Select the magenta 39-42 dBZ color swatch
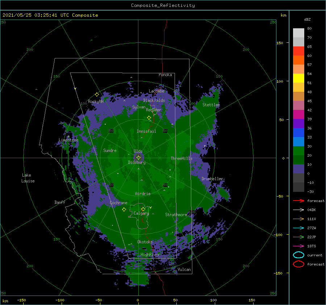Screen dimensions: 326x305 tap(298, 115)
